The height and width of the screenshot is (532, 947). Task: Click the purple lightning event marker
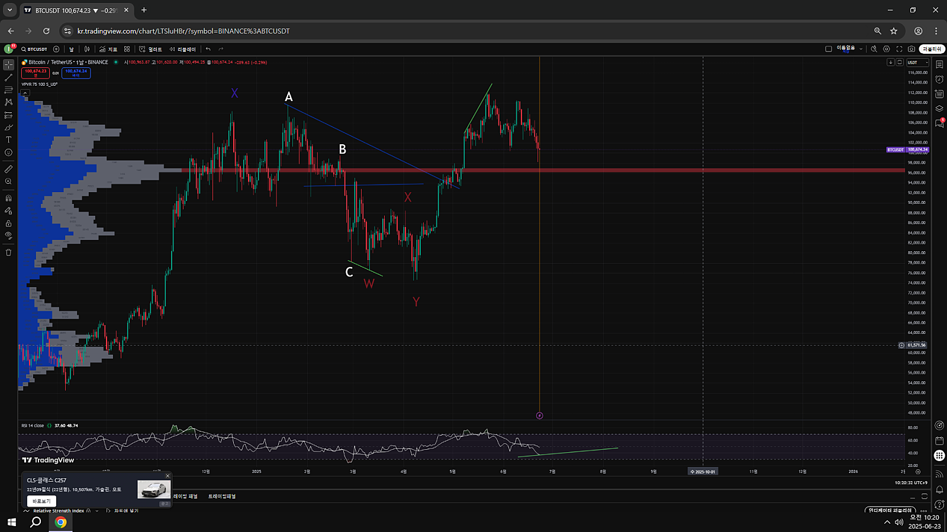pyautogui.click(x=539, y=416)
